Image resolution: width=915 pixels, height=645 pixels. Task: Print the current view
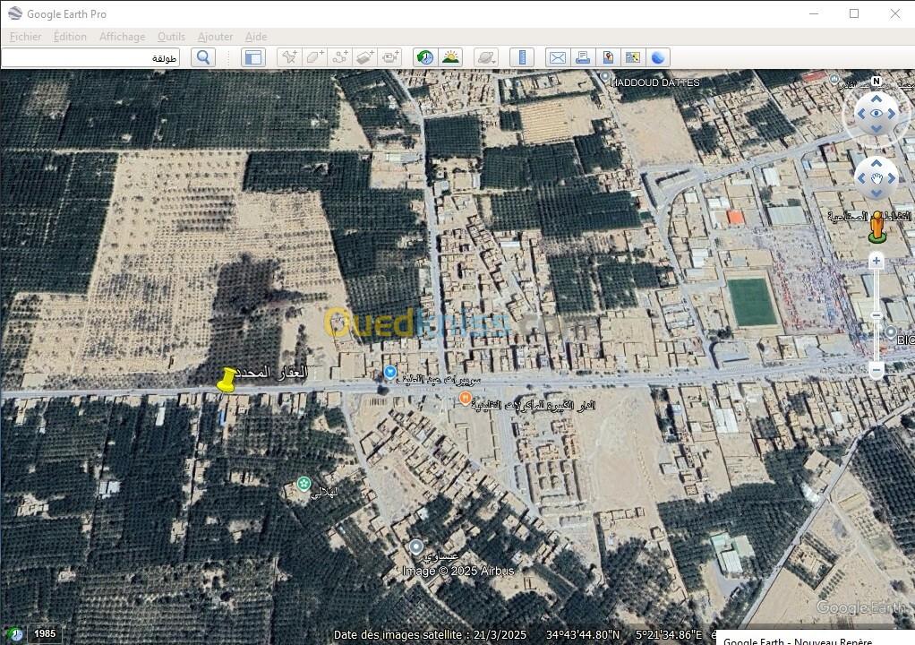[x=583, y=57]
